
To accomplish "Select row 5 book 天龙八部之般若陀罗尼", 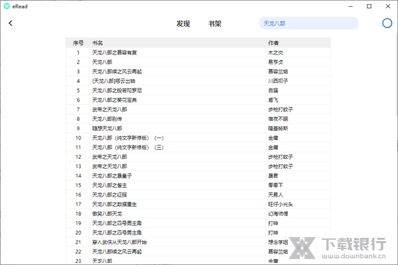I will click(117, 90).
